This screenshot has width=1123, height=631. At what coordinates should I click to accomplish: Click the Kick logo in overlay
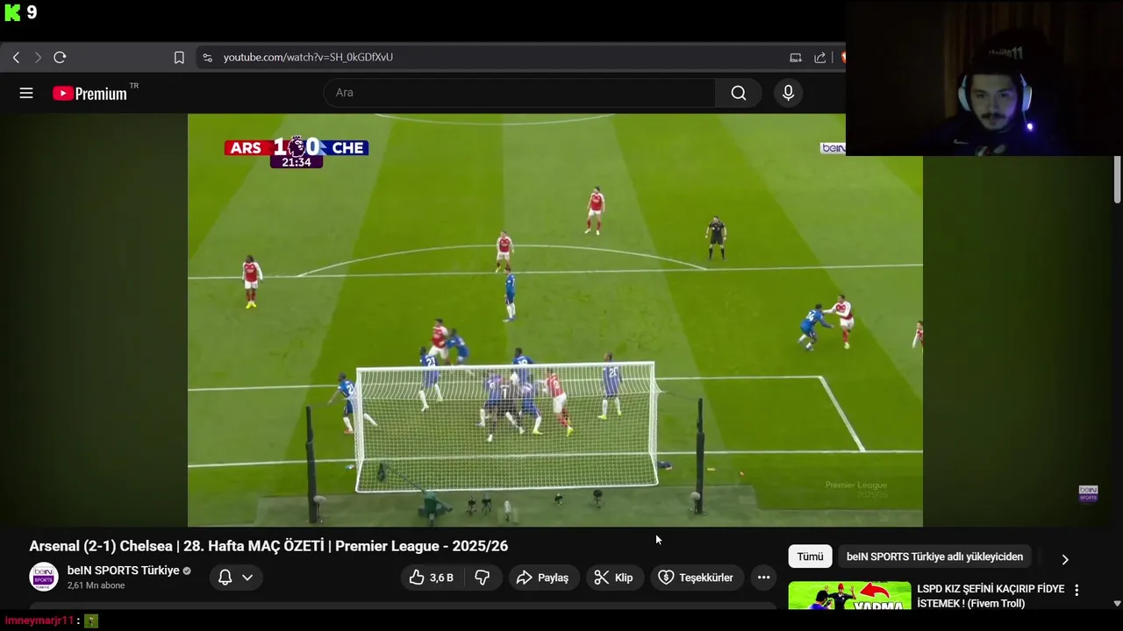(x=12, y=13)
